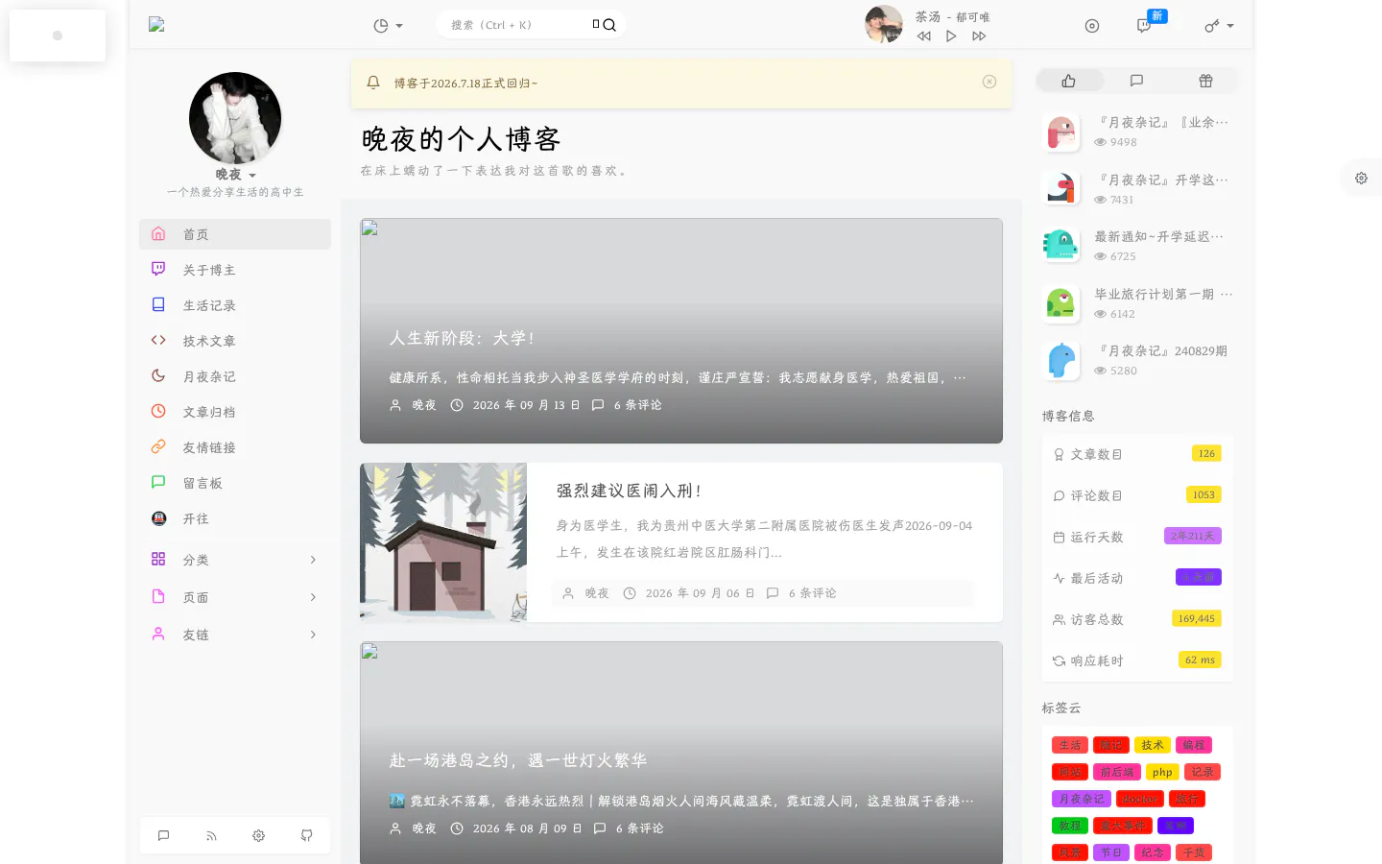Screen dimensions: 1382x864
Task: Expand the 晚夜 profile name dropdown
Action: tap(236, 175)
